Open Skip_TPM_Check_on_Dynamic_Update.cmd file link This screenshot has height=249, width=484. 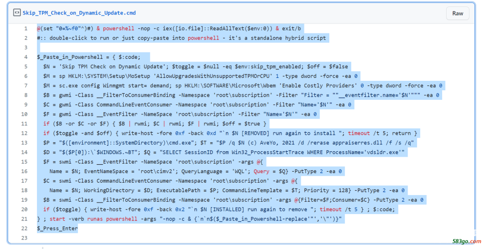pos(79,12)
